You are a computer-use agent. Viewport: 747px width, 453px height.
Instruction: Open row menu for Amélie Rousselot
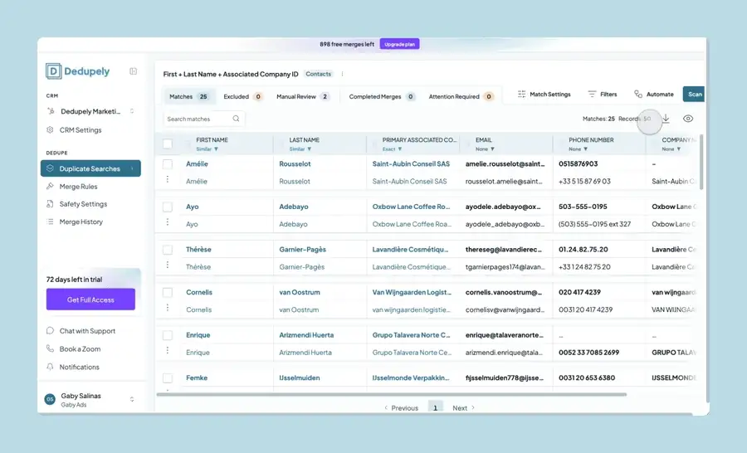pyautogui.click(x=167, y=179)
